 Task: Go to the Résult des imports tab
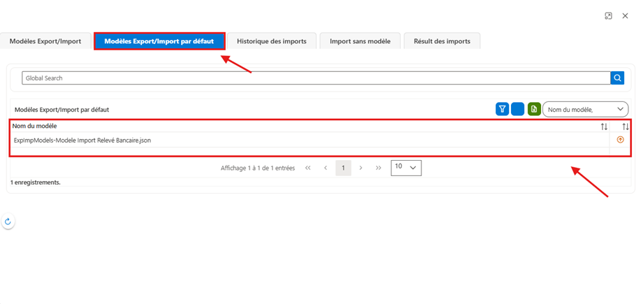pyautogui.click(x=442, y=41)
